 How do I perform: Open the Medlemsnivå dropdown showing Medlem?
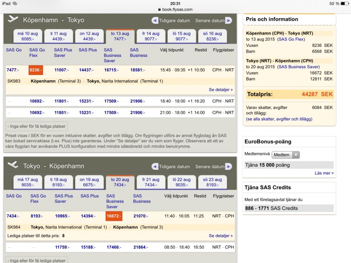click(x=285, y=155)
